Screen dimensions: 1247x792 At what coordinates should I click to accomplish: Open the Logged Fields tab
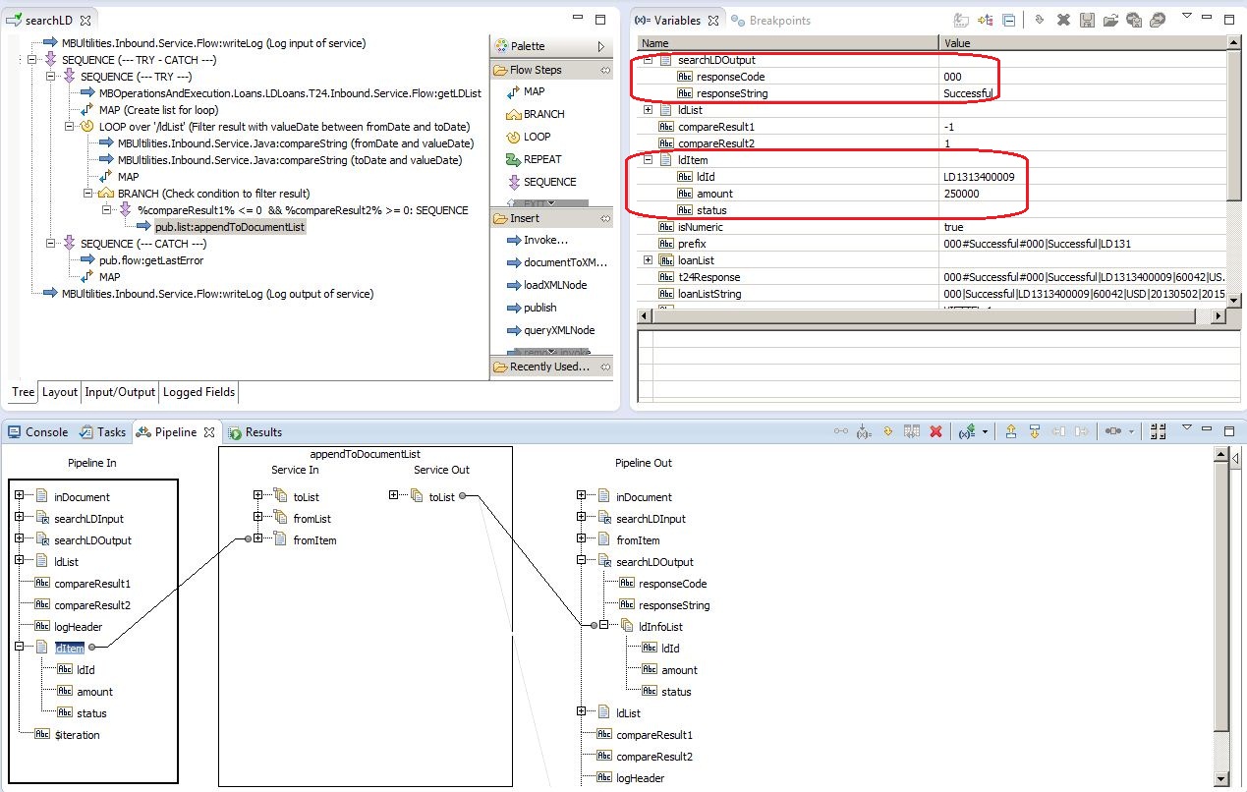198,392
